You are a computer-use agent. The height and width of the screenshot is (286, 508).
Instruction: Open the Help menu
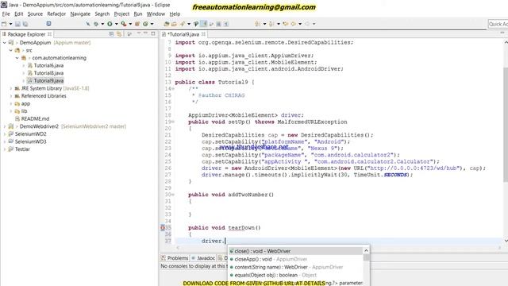point(175,14)
